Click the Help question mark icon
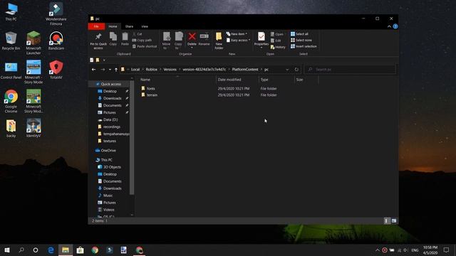The height and width of the screenshot is (256, 456). (395, 26)
